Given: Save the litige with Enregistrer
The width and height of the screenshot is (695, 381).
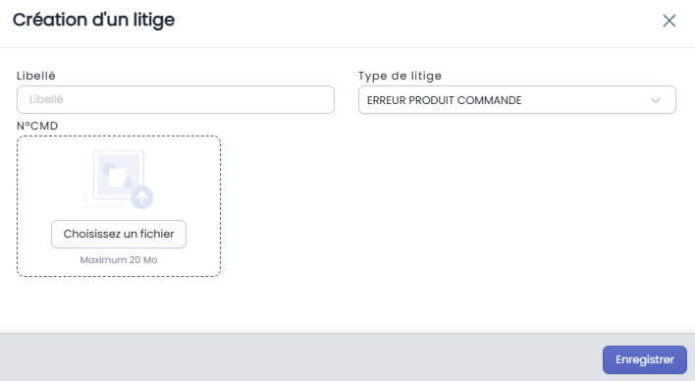Looking at the screenshot, I should click(645, 359).
